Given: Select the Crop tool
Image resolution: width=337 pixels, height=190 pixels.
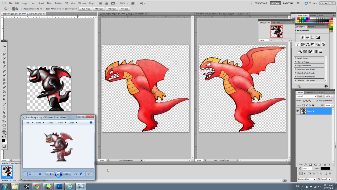Looking at the screenshot, I should 4,62.
